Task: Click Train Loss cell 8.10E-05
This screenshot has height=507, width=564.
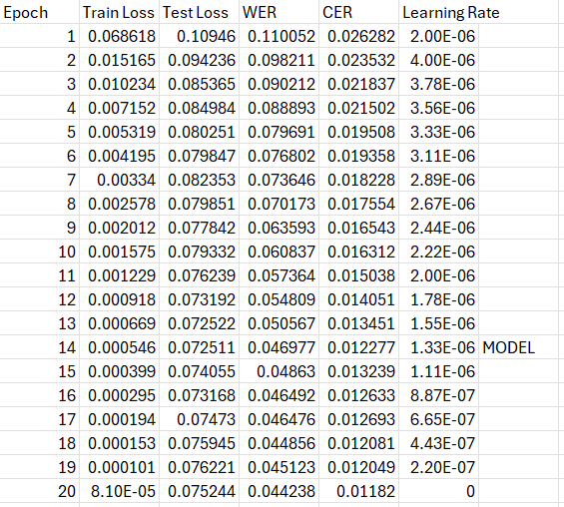Action: (x=119, y=491)
